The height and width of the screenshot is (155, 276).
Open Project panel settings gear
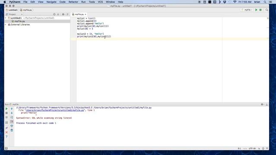(x=63, y=14)
